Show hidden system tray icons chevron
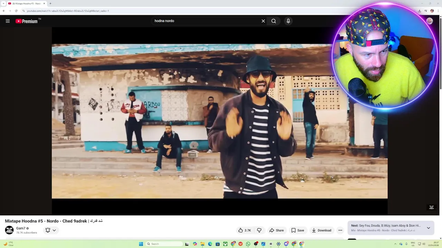This screenshot has height=248, width=442. 395,244
